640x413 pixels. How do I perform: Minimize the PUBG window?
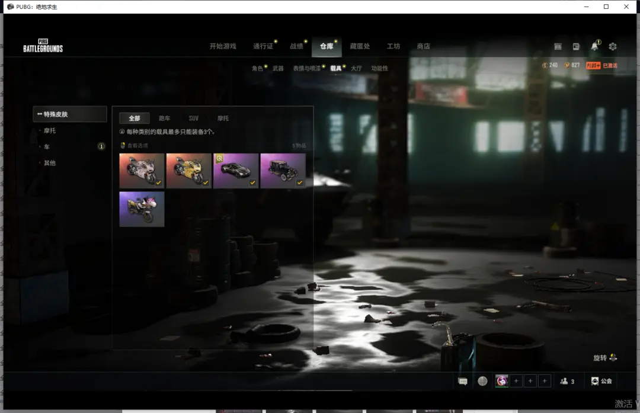point(586,7)
